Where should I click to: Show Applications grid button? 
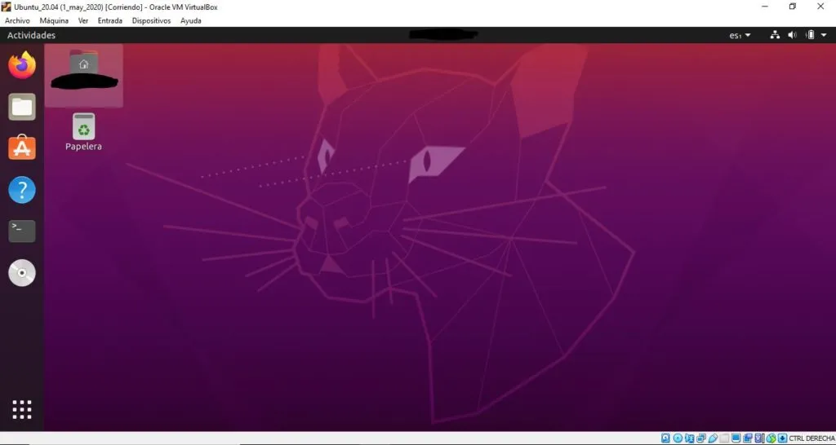pyautogui.click(x=22, y=409)
